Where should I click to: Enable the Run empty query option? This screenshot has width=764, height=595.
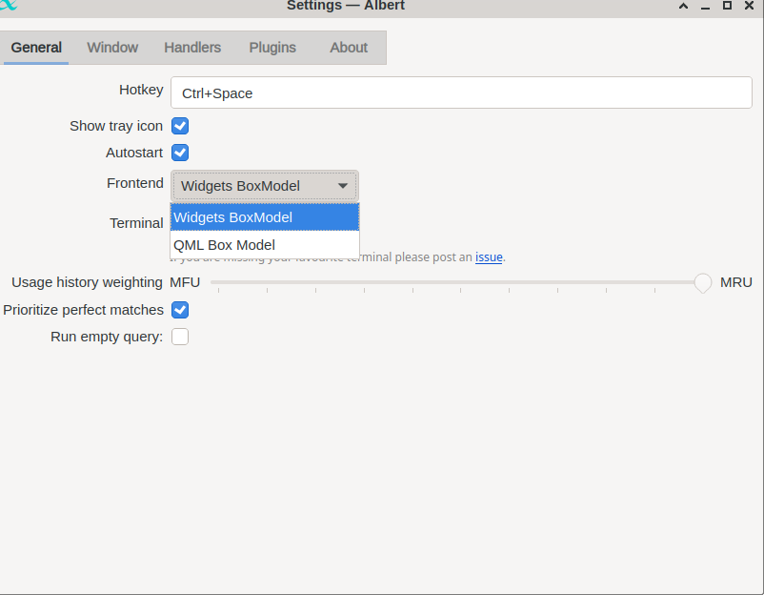coord(180,336)
